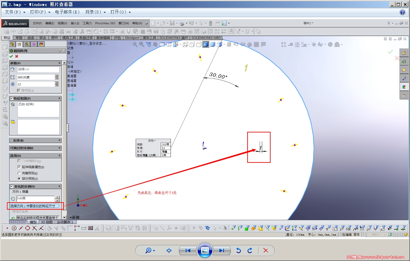Collapse the 特征和面(F) section

click(60, 98)
